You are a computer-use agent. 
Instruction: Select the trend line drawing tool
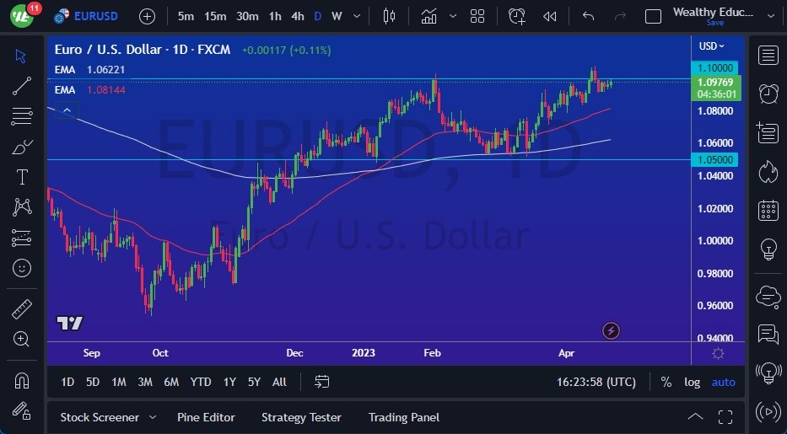pyautogui.click(x=22, y=86)
